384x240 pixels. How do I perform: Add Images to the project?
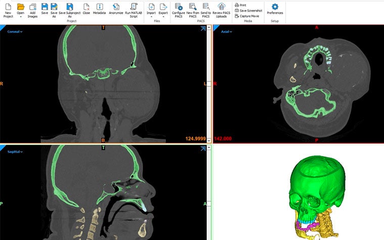32,10
